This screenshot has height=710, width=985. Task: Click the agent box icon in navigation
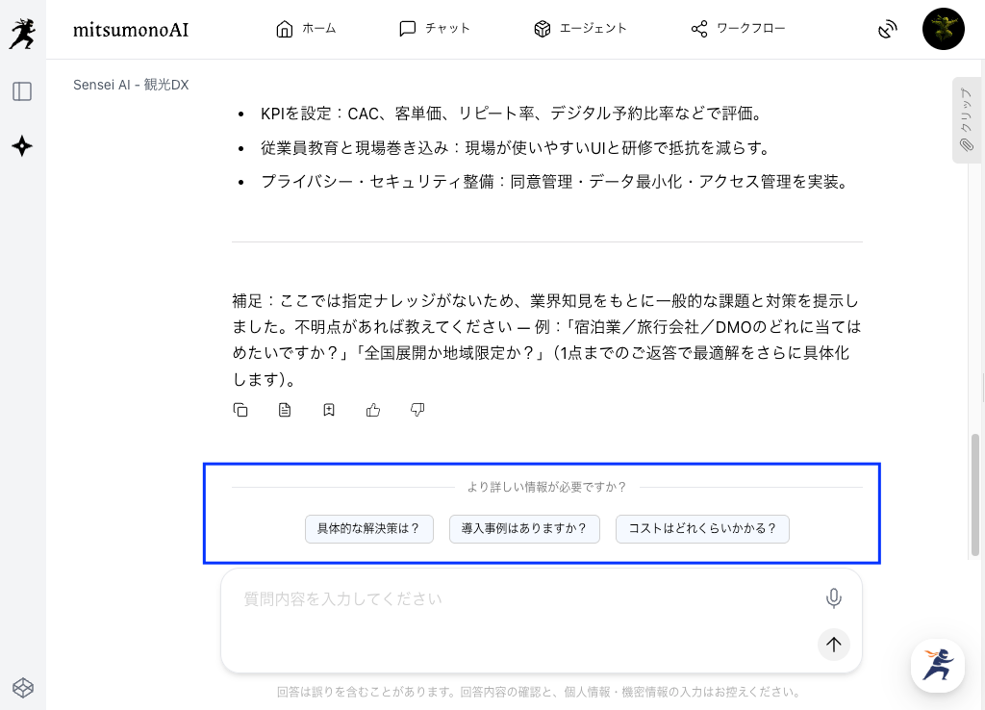pos(543,29)
